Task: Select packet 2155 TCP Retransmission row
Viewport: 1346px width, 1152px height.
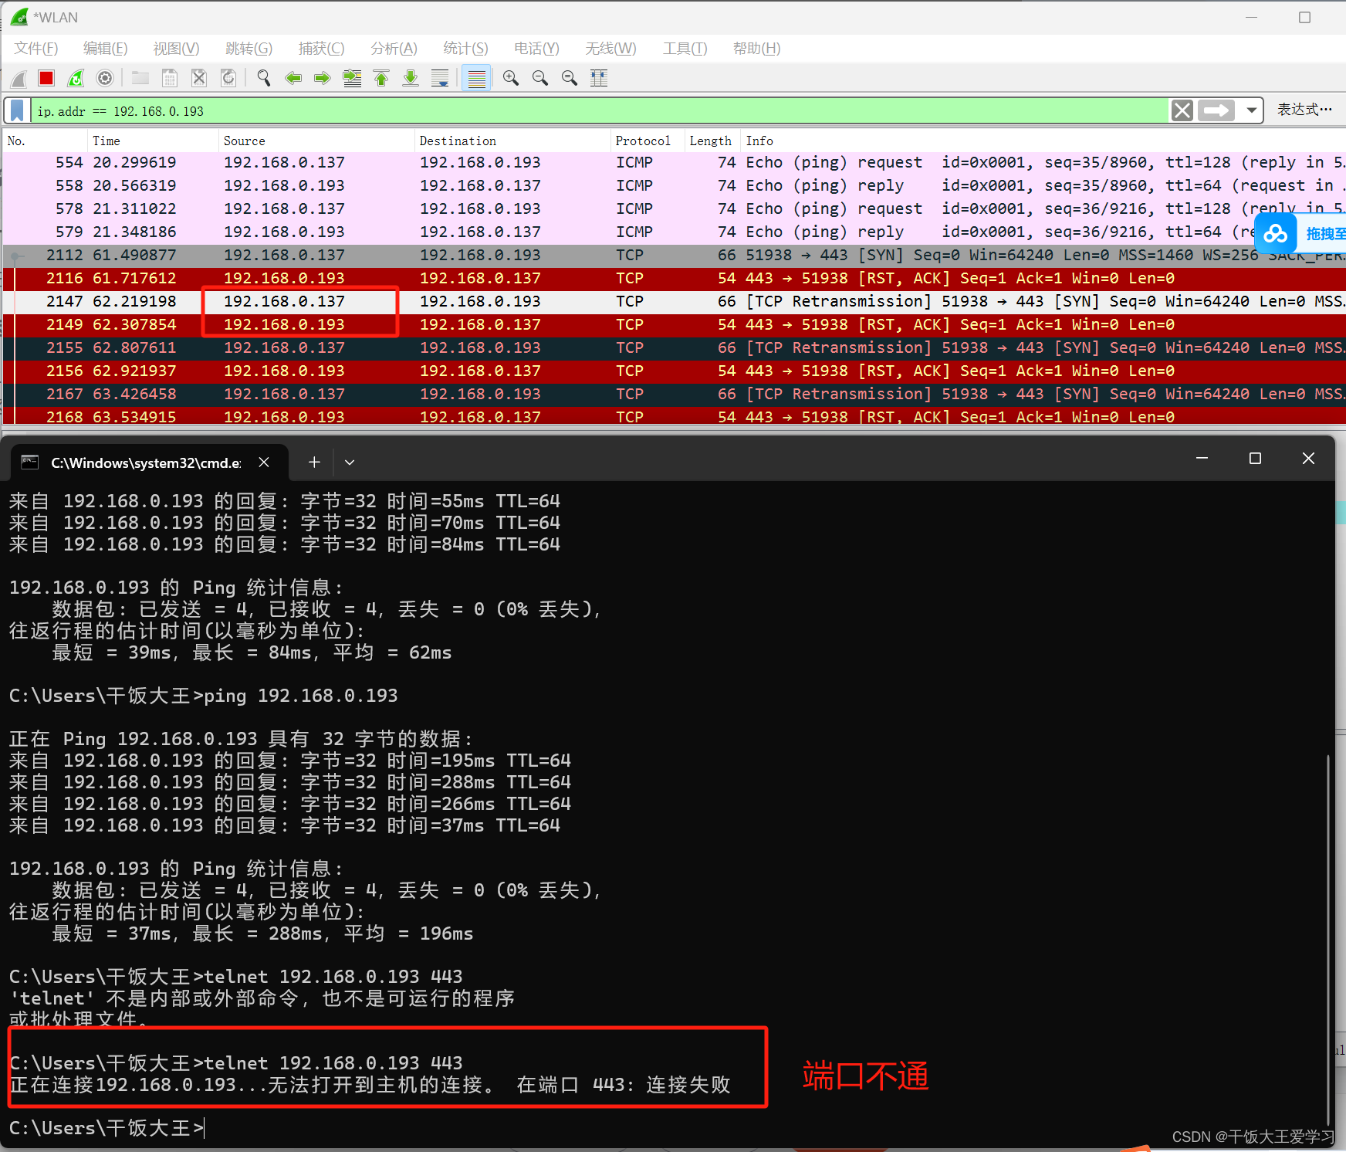Action: click(674, 348)
